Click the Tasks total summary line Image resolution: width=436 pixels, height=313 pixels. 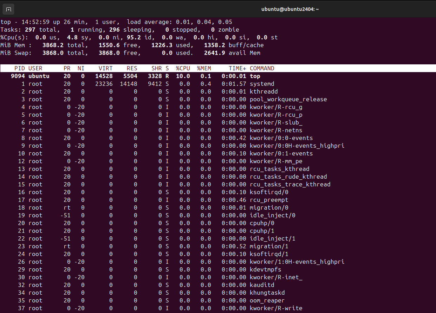119,30
